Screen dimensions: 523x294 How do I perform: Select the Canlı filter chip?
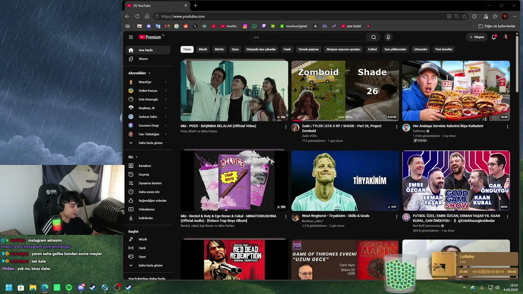click(x=287, y=49)
